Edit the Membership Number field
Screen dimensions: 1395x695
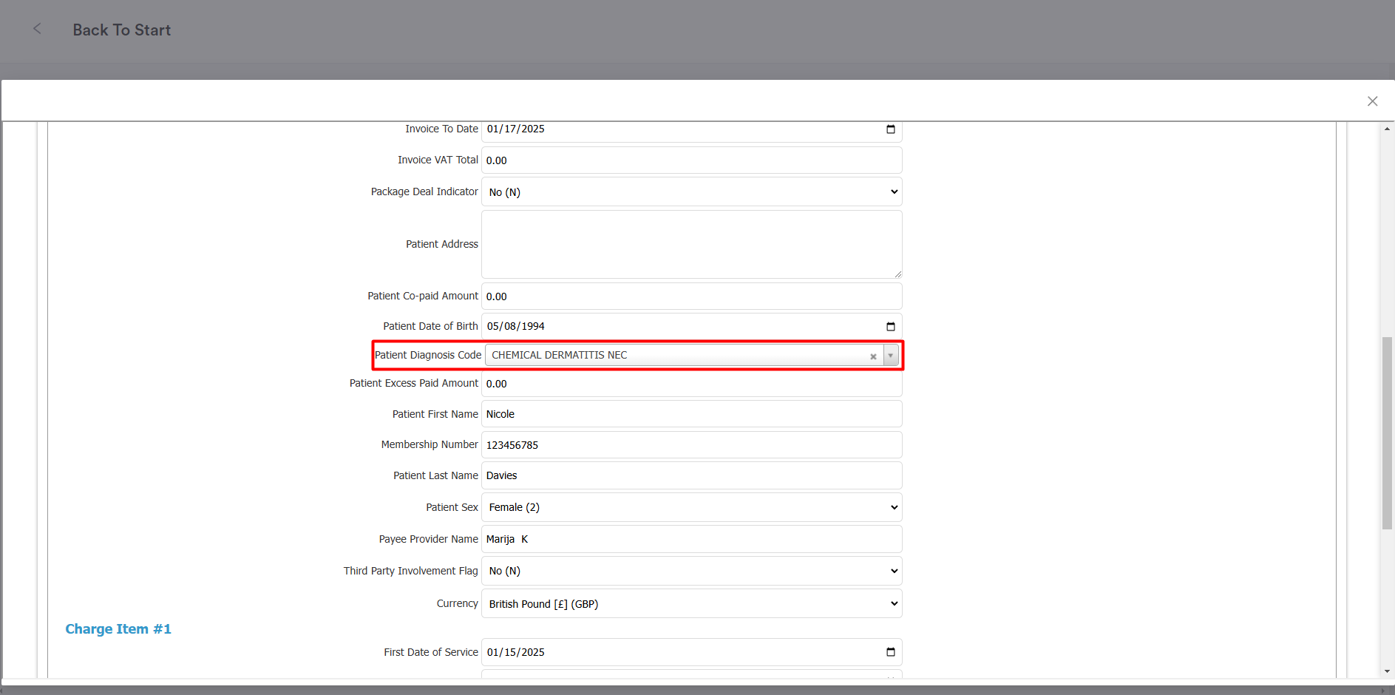coord(692,445)
